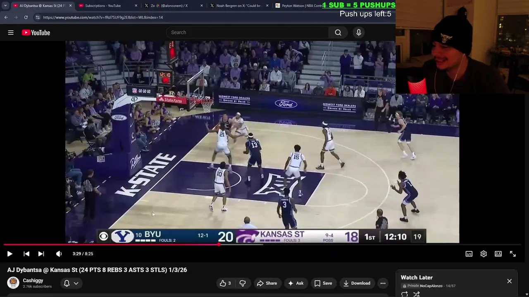Search with your voice microphone icon
Image resolution: width=529 pixels, height=297 pixels.
tap(359, 33)
